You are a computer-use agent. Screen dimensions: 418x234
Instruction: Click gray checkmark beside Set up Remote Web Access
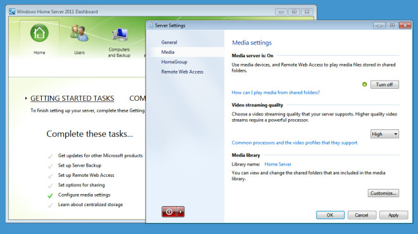(50, 176)
